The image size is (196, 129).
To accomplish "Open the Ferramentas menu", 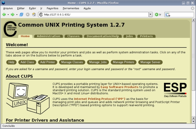I will tap(71, 8).
